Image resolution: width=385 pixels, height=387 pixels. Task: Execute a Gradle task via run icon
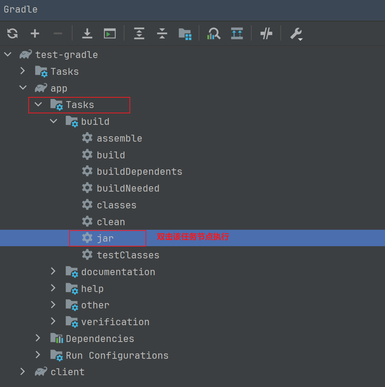pos(110,34)
